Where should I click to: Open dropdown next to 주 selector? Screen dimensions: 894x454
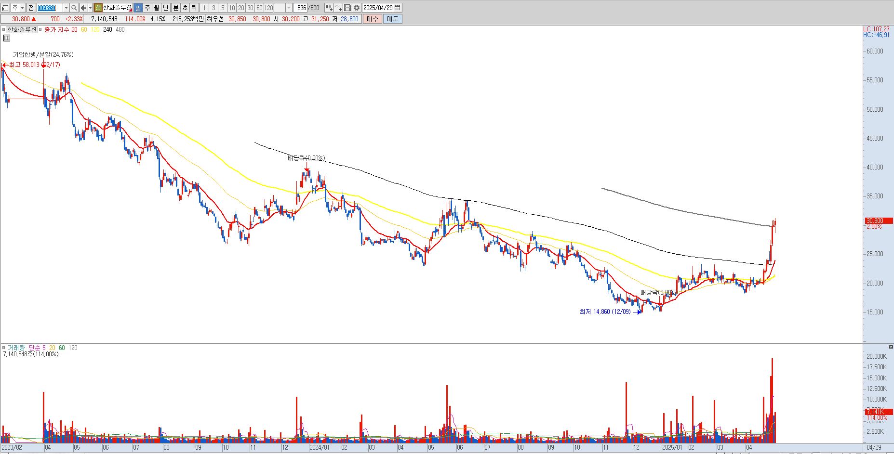coord(22,8)
